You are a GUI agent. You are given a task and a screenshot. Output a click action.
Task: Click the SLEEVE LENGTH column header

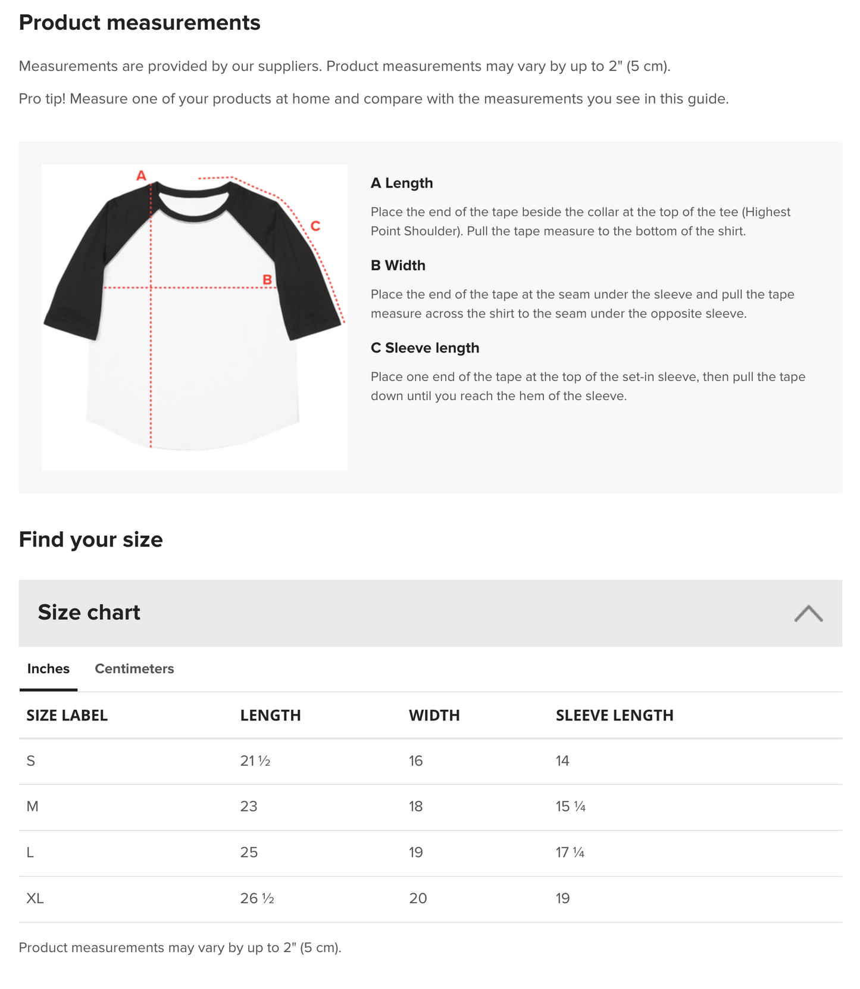pos(614,715)
